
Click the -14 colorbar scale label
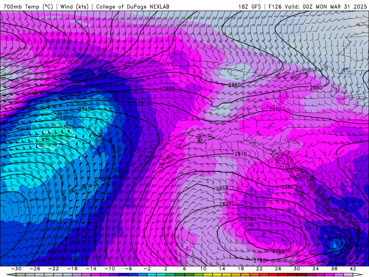tap(91, 269)
